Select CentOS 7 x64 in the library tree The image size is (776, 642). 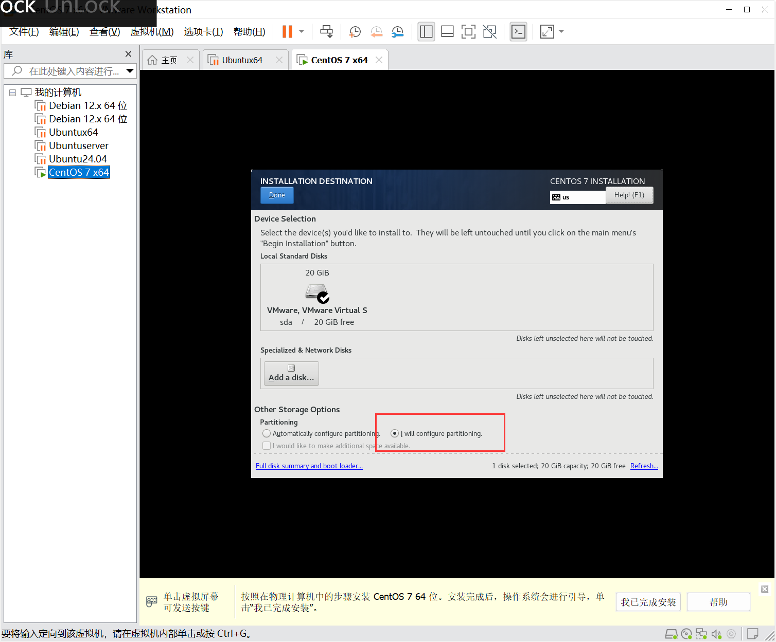point(79,172)
